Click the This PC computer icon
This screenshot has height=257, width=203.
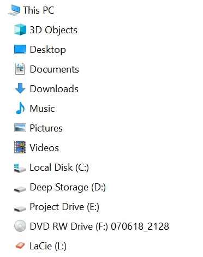14,10
